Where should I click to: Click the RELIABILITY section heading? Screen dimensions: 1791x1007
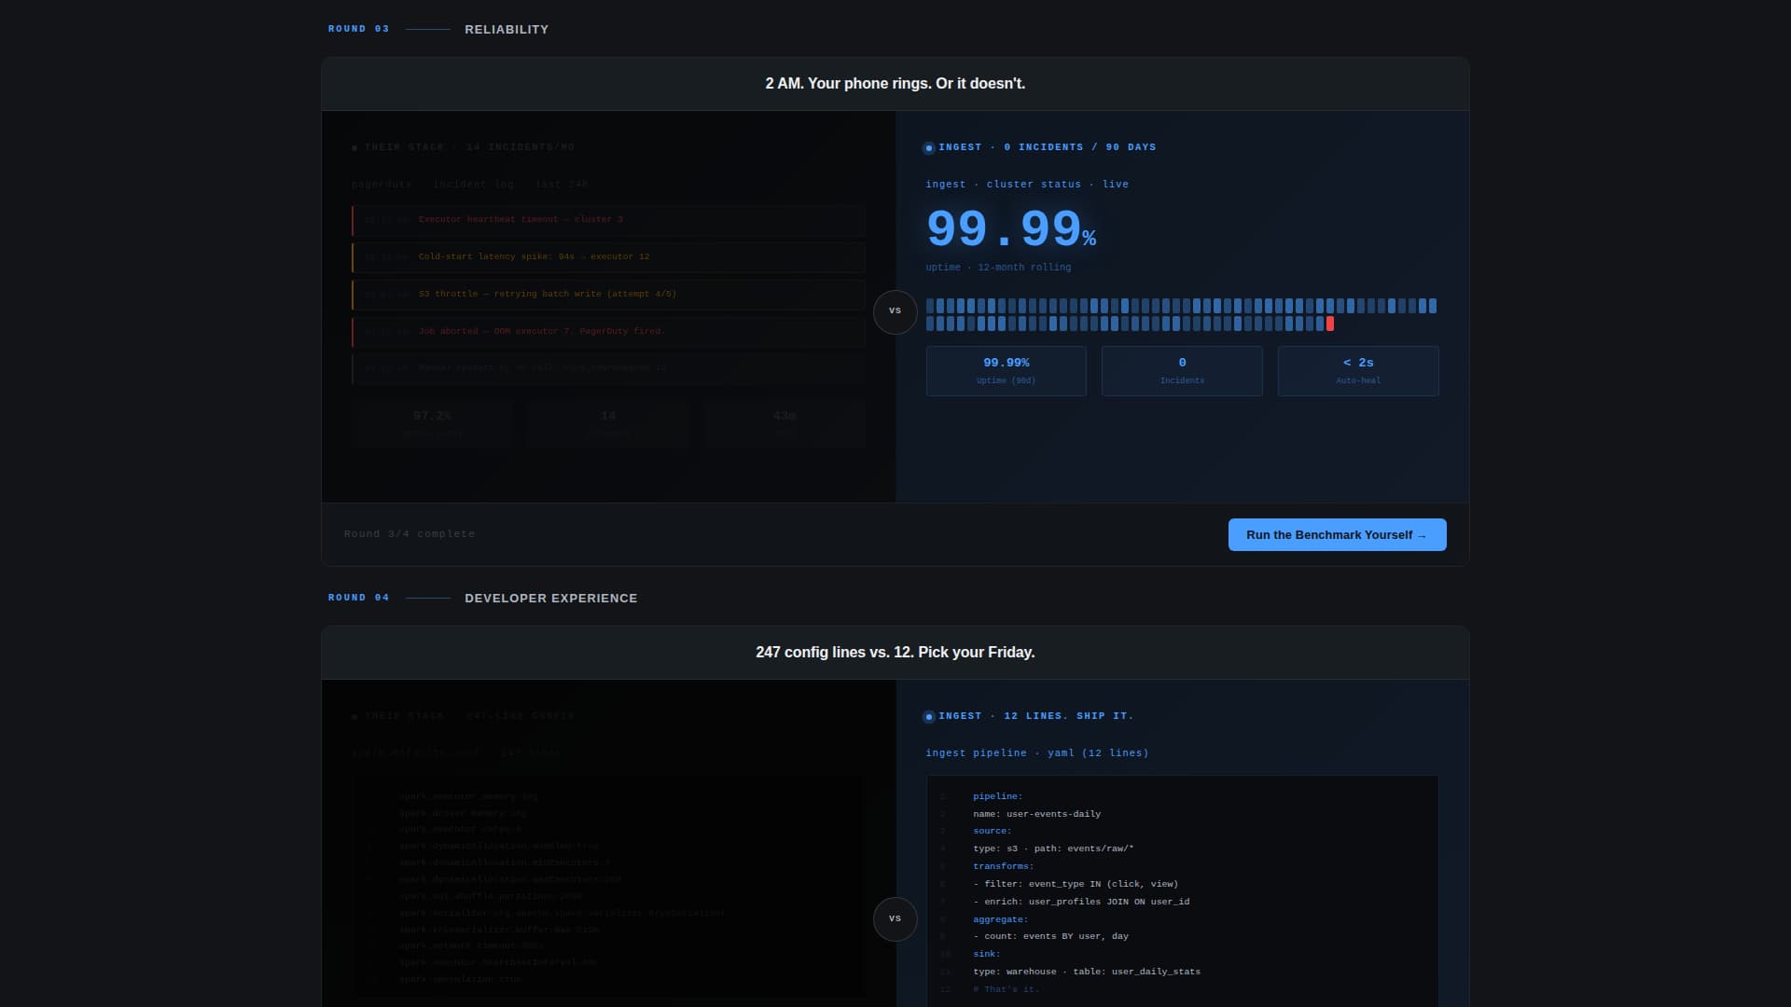507,30
